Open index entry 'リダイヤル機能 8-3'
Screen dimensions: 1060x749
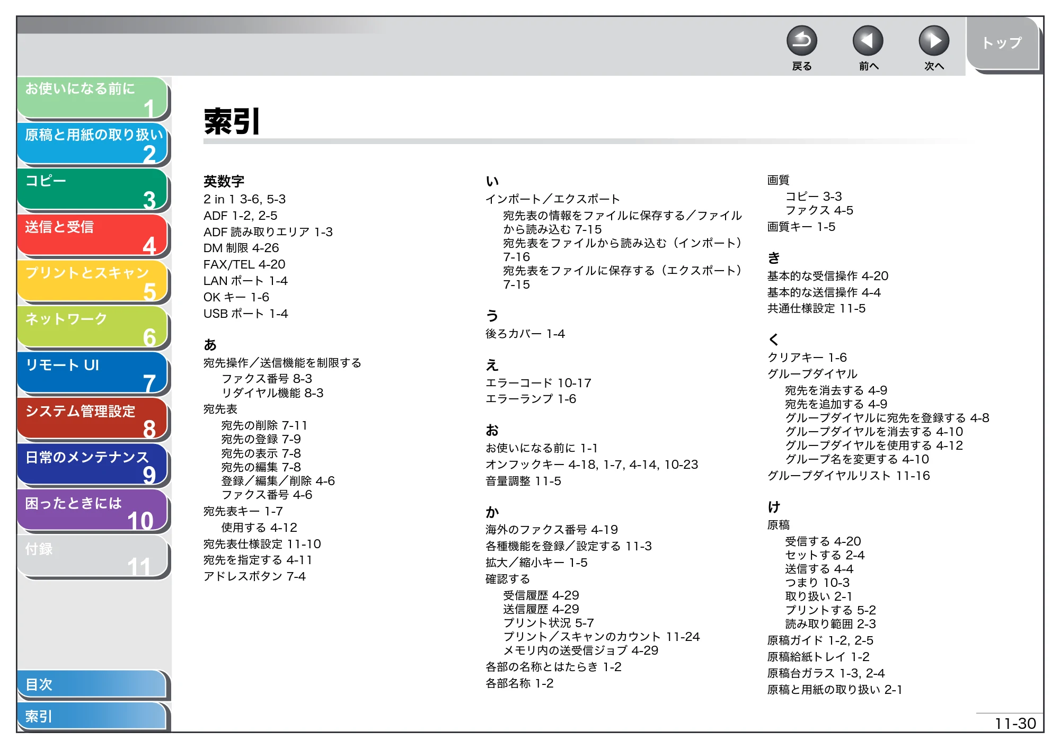[x=272, y=393]
